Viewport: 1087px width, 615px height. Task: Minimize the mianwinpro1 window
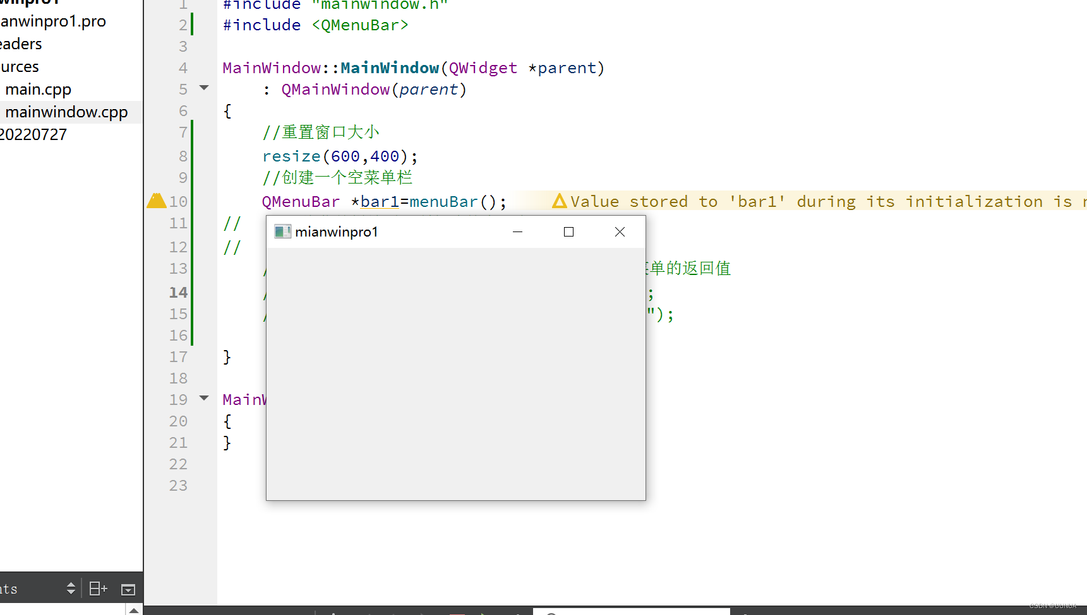(518, 231)
